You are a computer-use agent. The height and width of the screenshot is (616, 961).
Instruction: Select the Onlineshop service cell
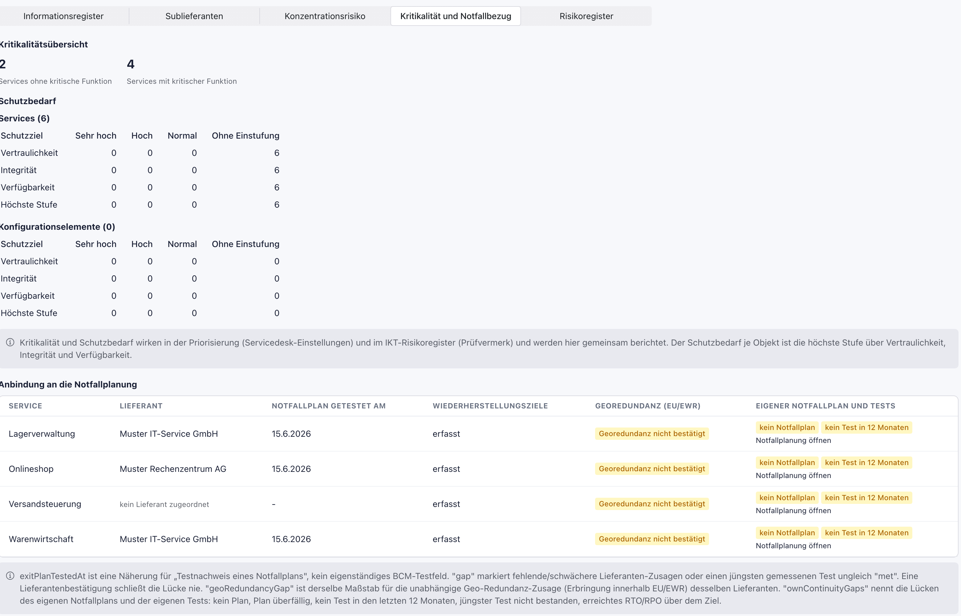click(31, 469)
